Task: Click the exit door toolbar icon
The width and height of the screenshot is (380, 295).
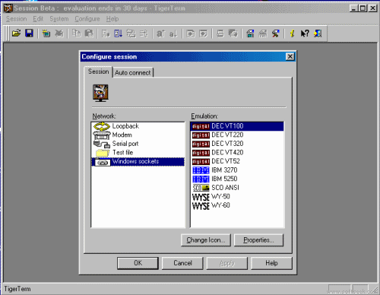Action: (318, 33)
